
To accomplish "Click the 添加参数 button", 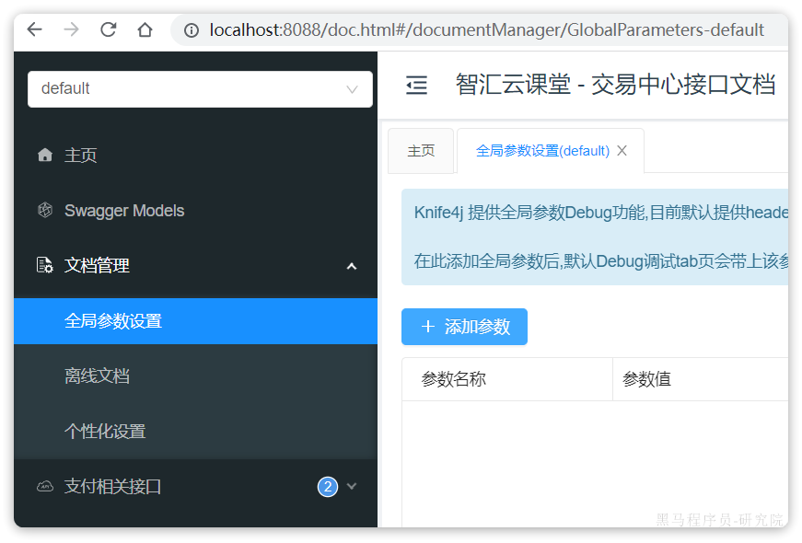I will (x=464, y=327).
